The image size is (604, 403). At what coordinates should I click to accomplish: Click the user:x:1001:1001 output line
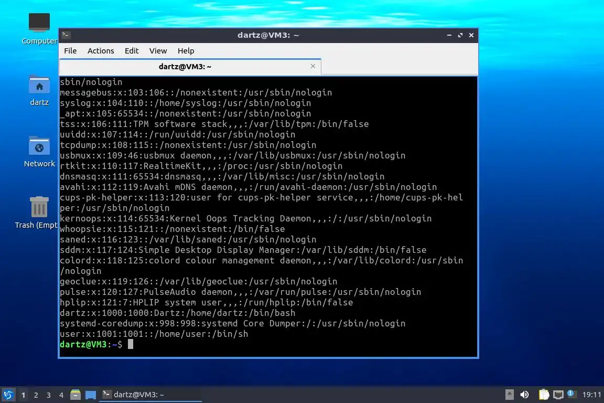(154, 334)
